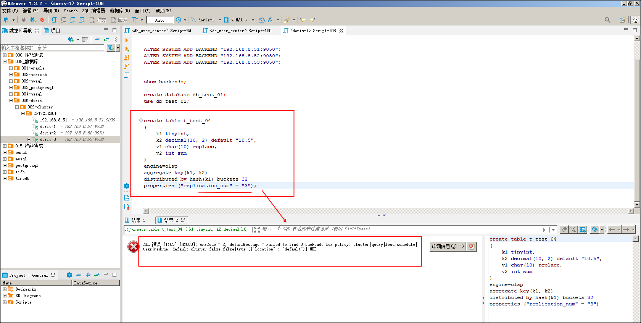Open the 文件(F) menu
Image resolution: width=641 pixels, height=323 pixels.
pos(10,11)
